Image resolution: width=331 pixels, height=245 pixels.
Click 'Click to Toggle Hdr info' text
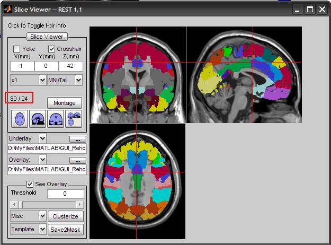37,25
